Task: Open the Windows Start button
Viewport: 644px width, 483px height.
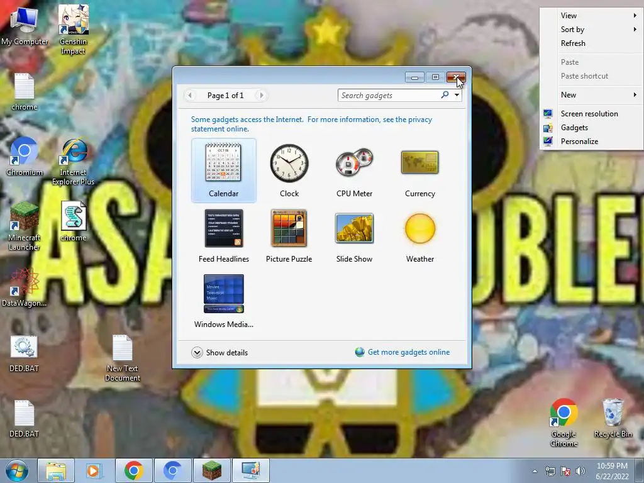Action: pyautogui.click(x=16, y=470)
